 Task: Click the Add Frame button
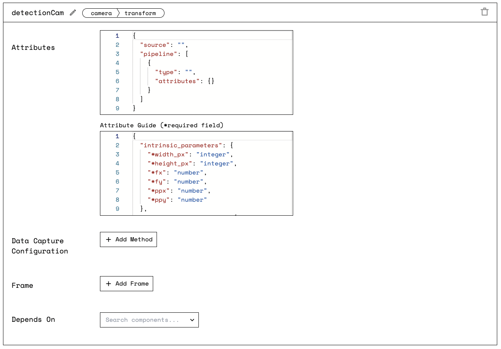click(x=126, y=284)
